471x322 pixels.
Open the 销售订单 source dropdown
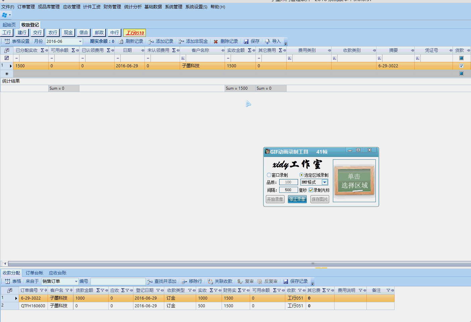click(76, 281)
